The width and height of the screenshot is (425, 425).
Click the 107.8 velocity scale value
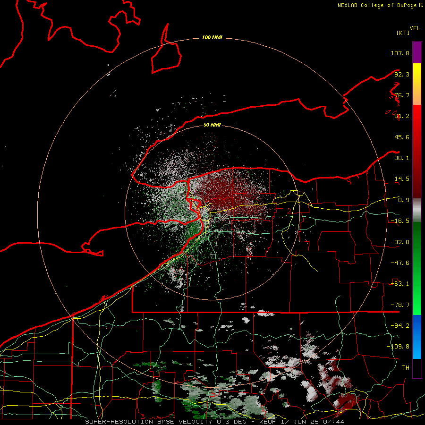400,53
